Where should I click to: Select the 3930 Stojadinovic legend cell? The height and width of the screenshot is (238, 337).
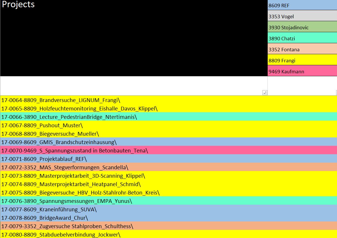(302, 27)
